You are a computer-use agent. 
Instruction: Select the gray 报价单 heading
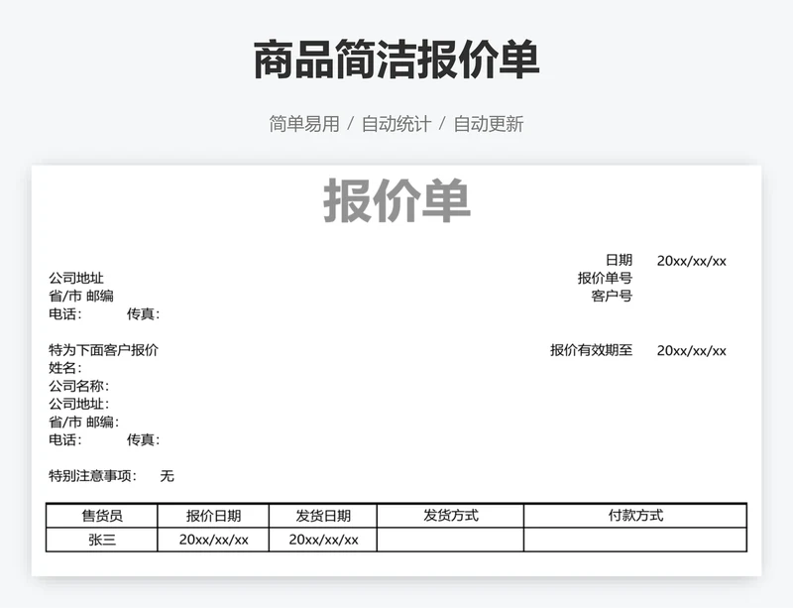pyautogui.click(x=397, y=200)
